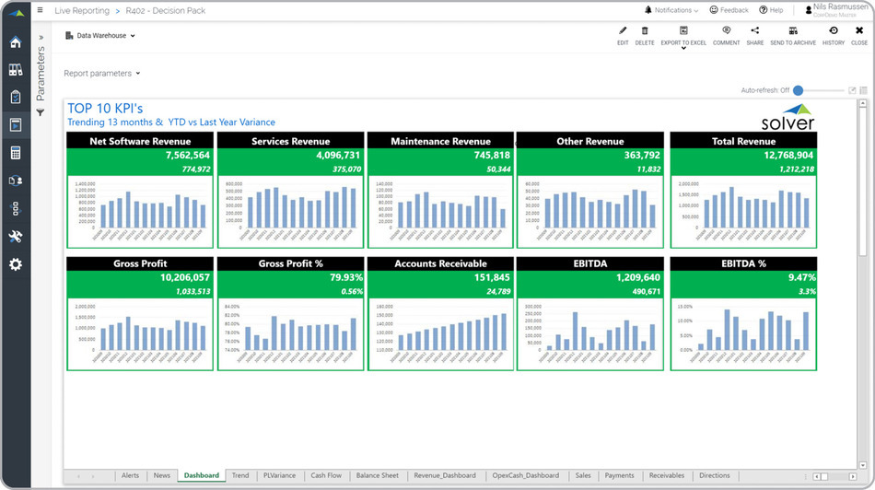Image resolution: width=875 pixels, height=490 pixels.
Task: Toggle the hamburger navigation menu
Action: [40, 10]
